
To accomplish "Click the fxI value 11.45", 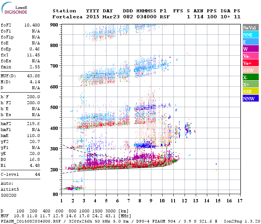I will (x=33, y=55).
